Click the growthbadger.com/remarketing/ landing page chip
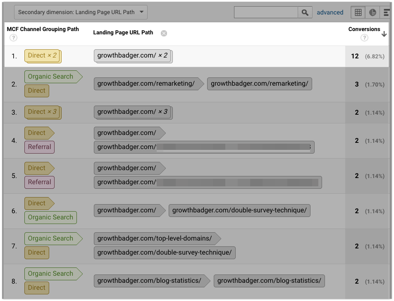The image size is (394, 301). [146, 84]
